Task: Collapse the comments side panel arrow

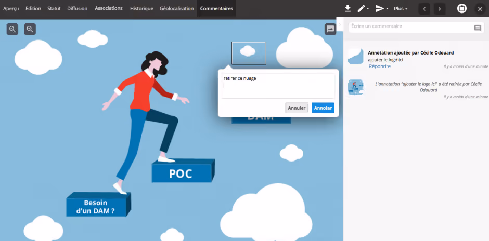Action: [340, 24]
